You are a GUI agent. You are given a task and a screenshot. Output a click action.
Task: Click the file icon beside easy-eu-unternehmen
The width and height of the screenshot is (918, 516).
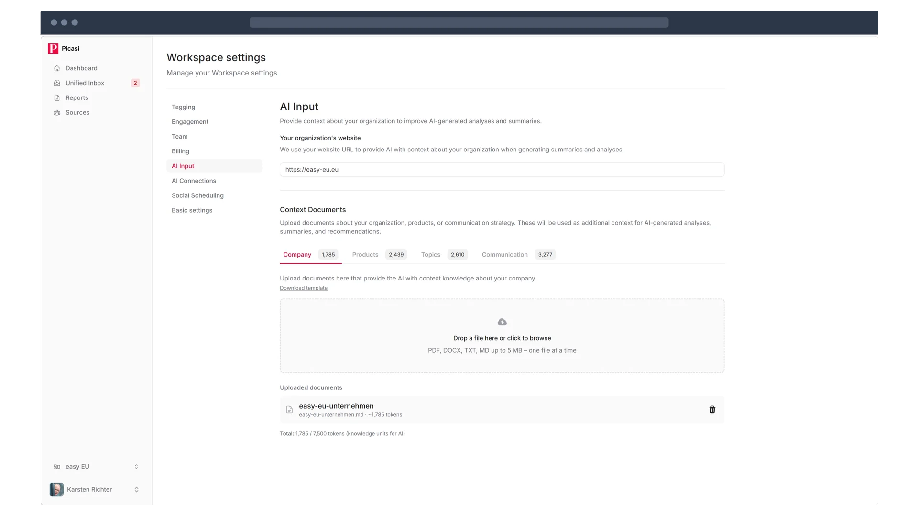coord(289,409)
